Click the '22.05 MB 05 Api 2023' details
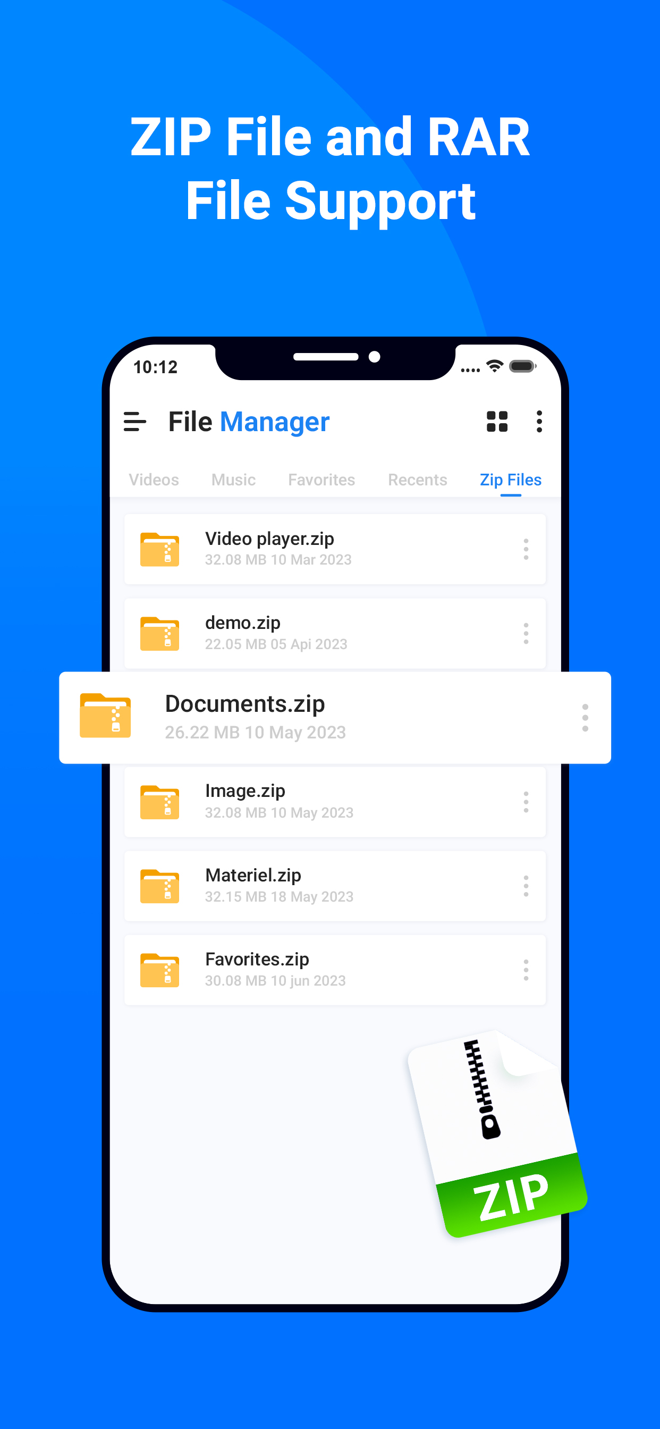 click(276, 644)
